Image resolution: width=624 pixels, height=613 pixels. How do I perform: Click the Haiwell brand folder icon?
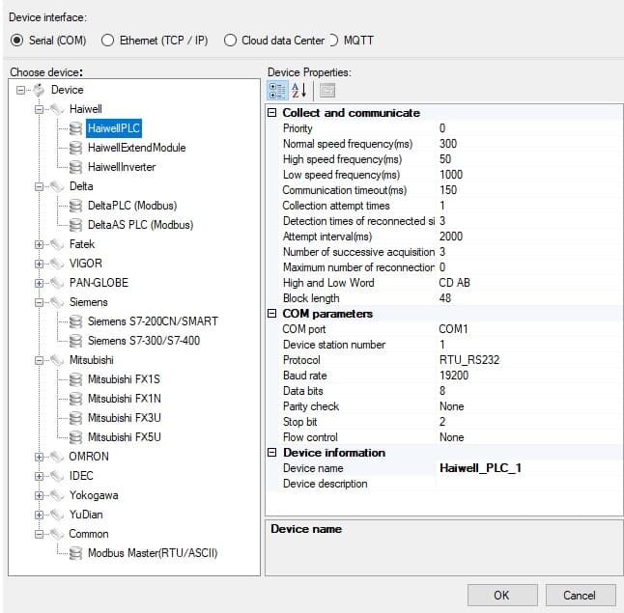[x=57, y=109]
